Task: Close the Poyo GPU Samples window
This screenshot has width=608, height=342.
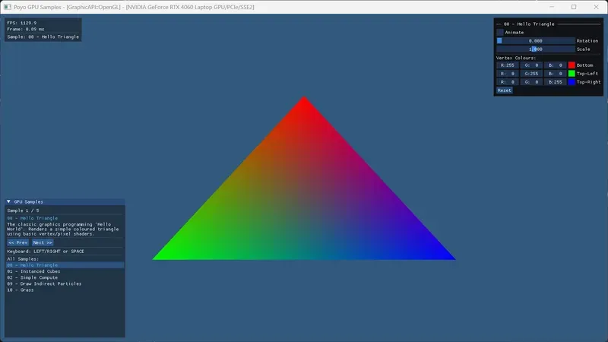Action: [596, 7]
